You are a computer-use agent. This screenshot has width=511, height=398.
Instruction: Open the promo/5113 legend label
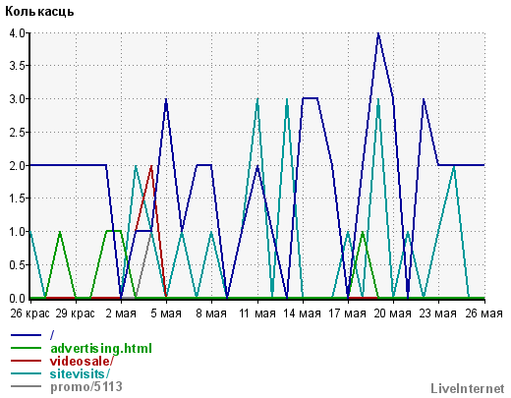coord(86,387)
